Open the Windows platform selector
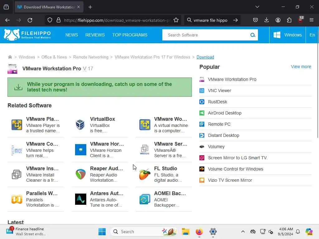The height and width of the screenshot is (239, 319). tap(288, 35)
